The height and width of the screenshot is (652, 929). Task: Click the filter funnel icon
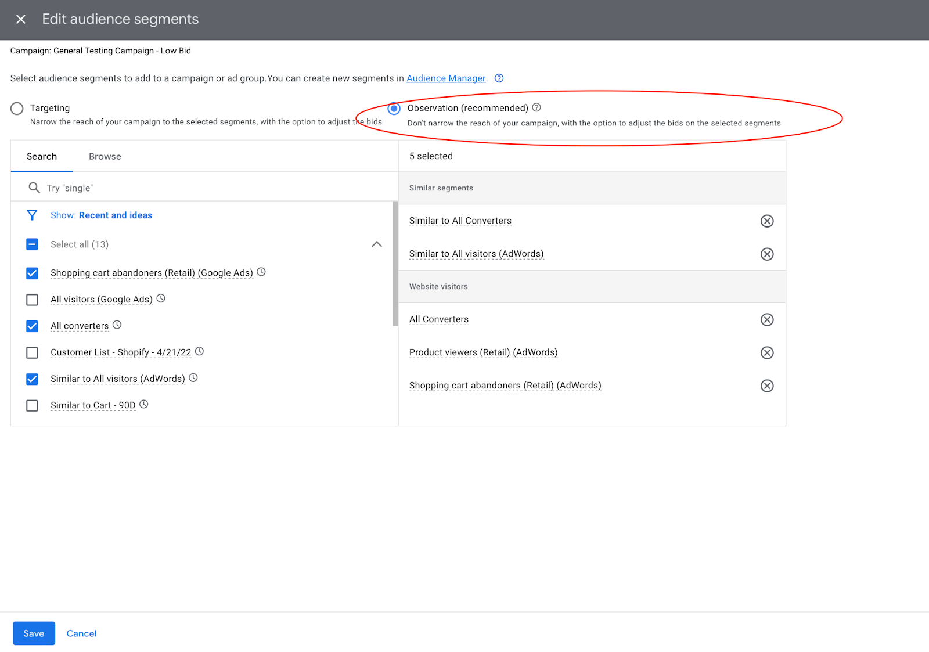(33, 215)
